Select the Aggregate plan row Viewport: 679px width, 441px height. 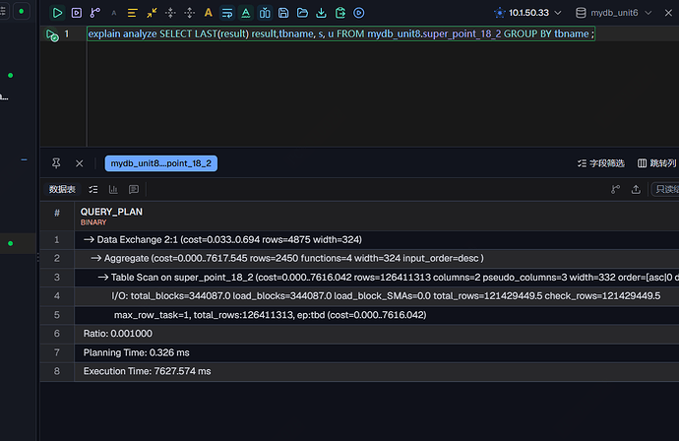click(x=377, y=259)
